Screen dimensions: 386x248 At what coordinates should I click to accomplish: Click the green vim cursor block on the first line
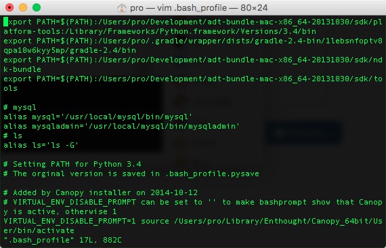click(5, 22)
